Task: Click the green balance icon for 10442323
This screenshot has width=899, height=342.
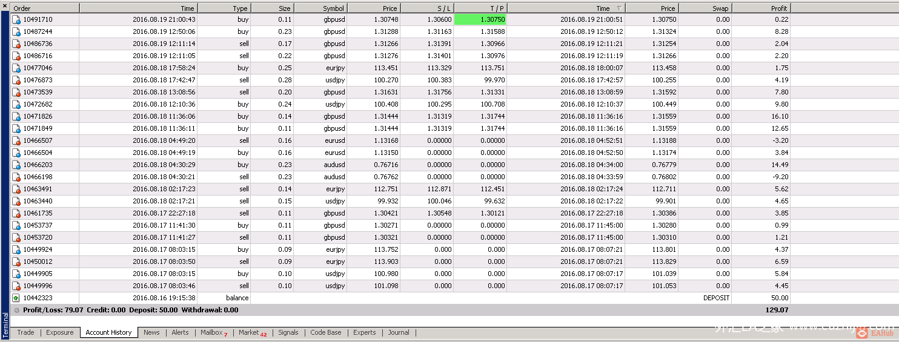Action: [x=16, y=298]
